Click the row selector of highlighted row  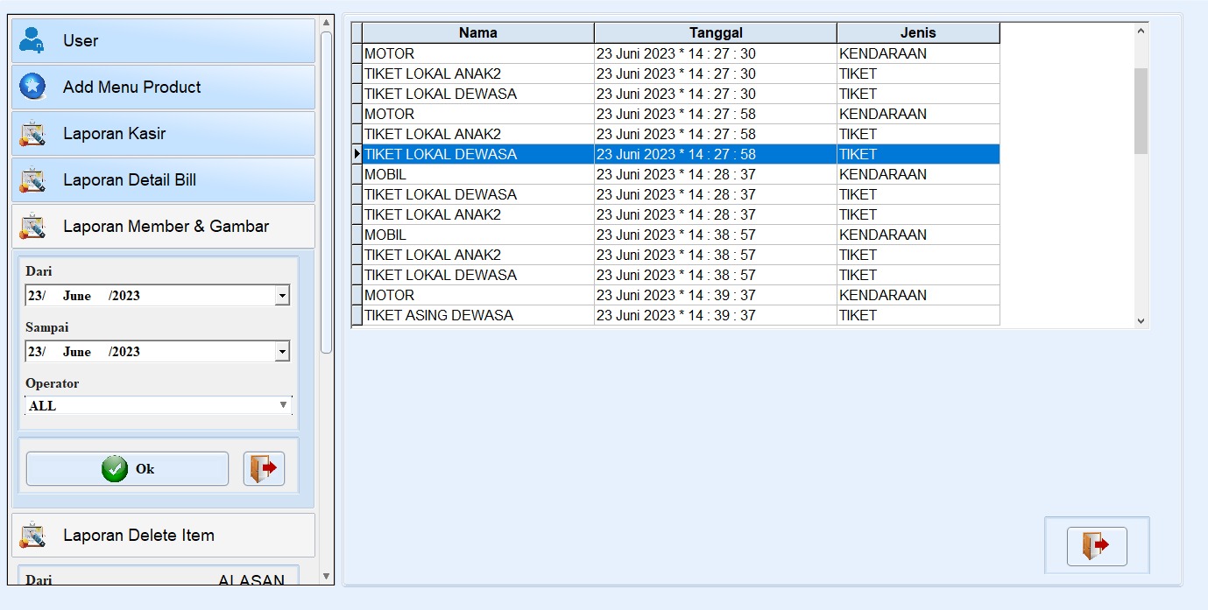point(357,154)
